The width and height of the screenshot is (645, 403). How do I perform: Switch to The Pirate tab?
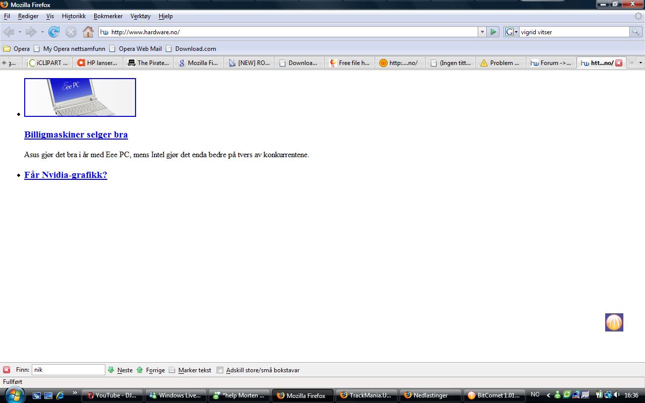(148, 63)
